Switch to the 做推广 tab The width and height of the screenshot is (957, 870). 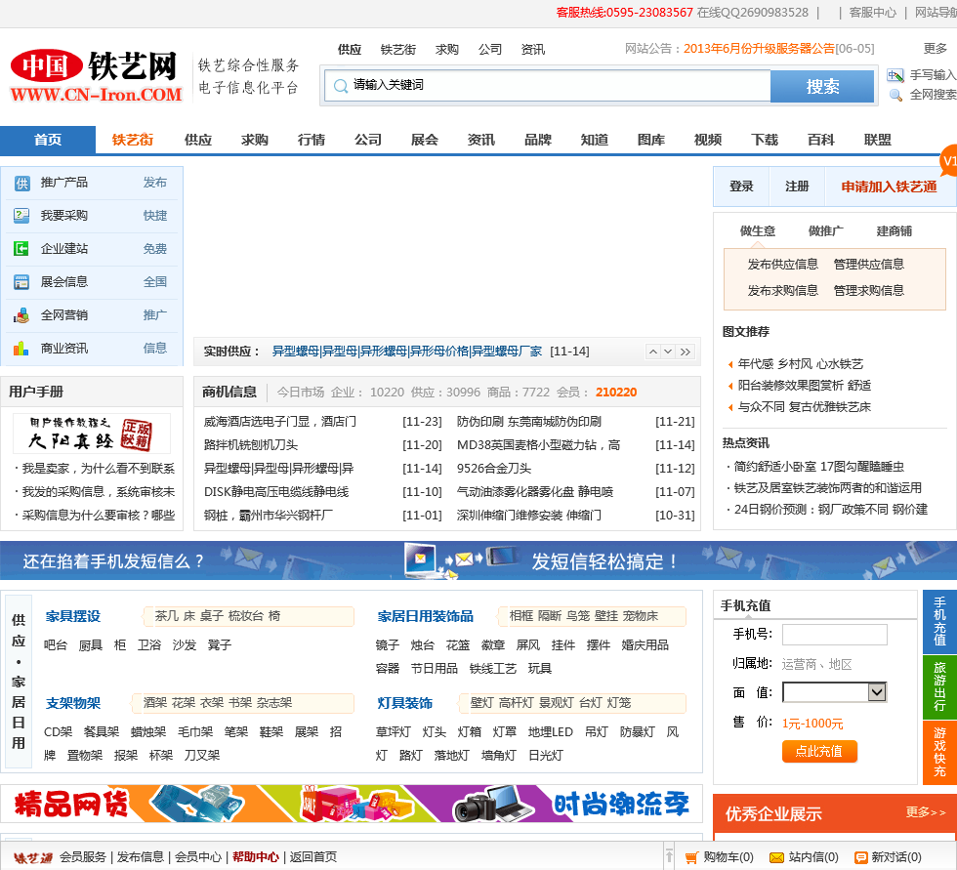[825, 231]
